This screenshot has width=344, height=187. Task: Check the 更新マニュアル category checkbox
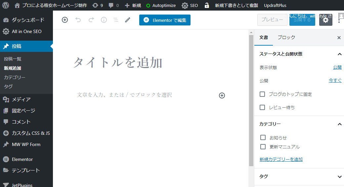[x=263, y=147]
